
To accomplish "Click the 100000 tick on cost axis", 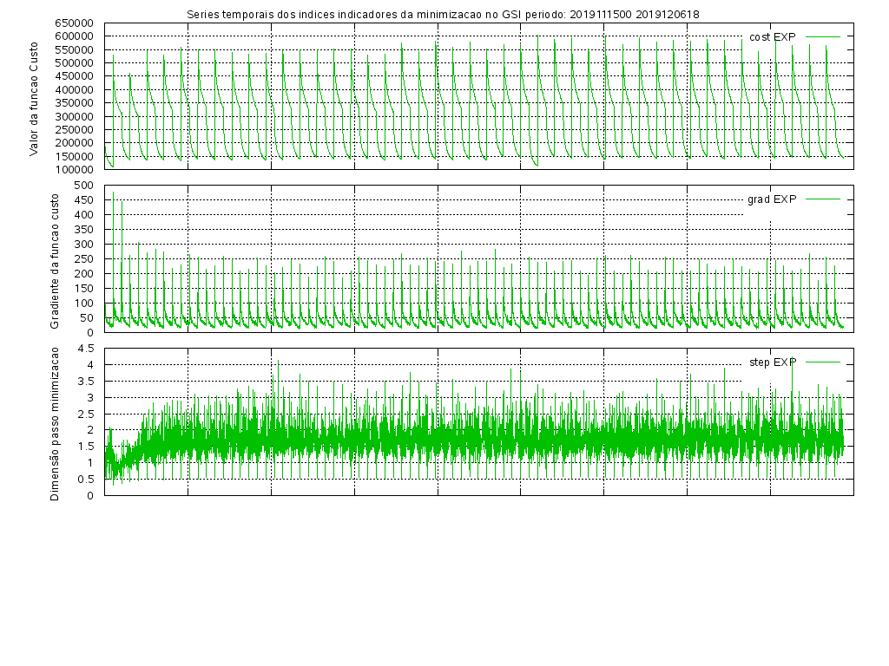I will 74,169.
